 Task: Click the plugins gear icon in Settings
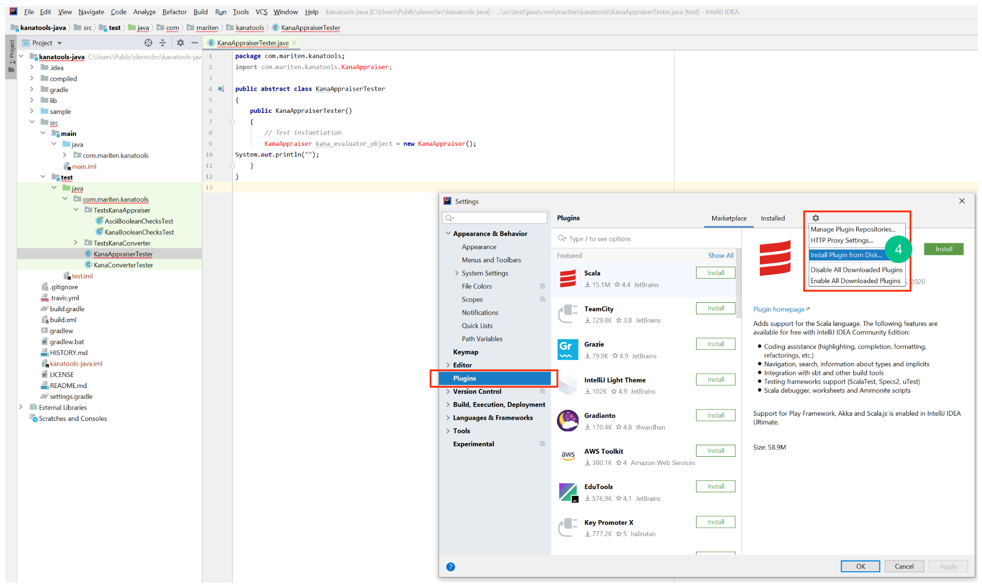coord(816,218)
